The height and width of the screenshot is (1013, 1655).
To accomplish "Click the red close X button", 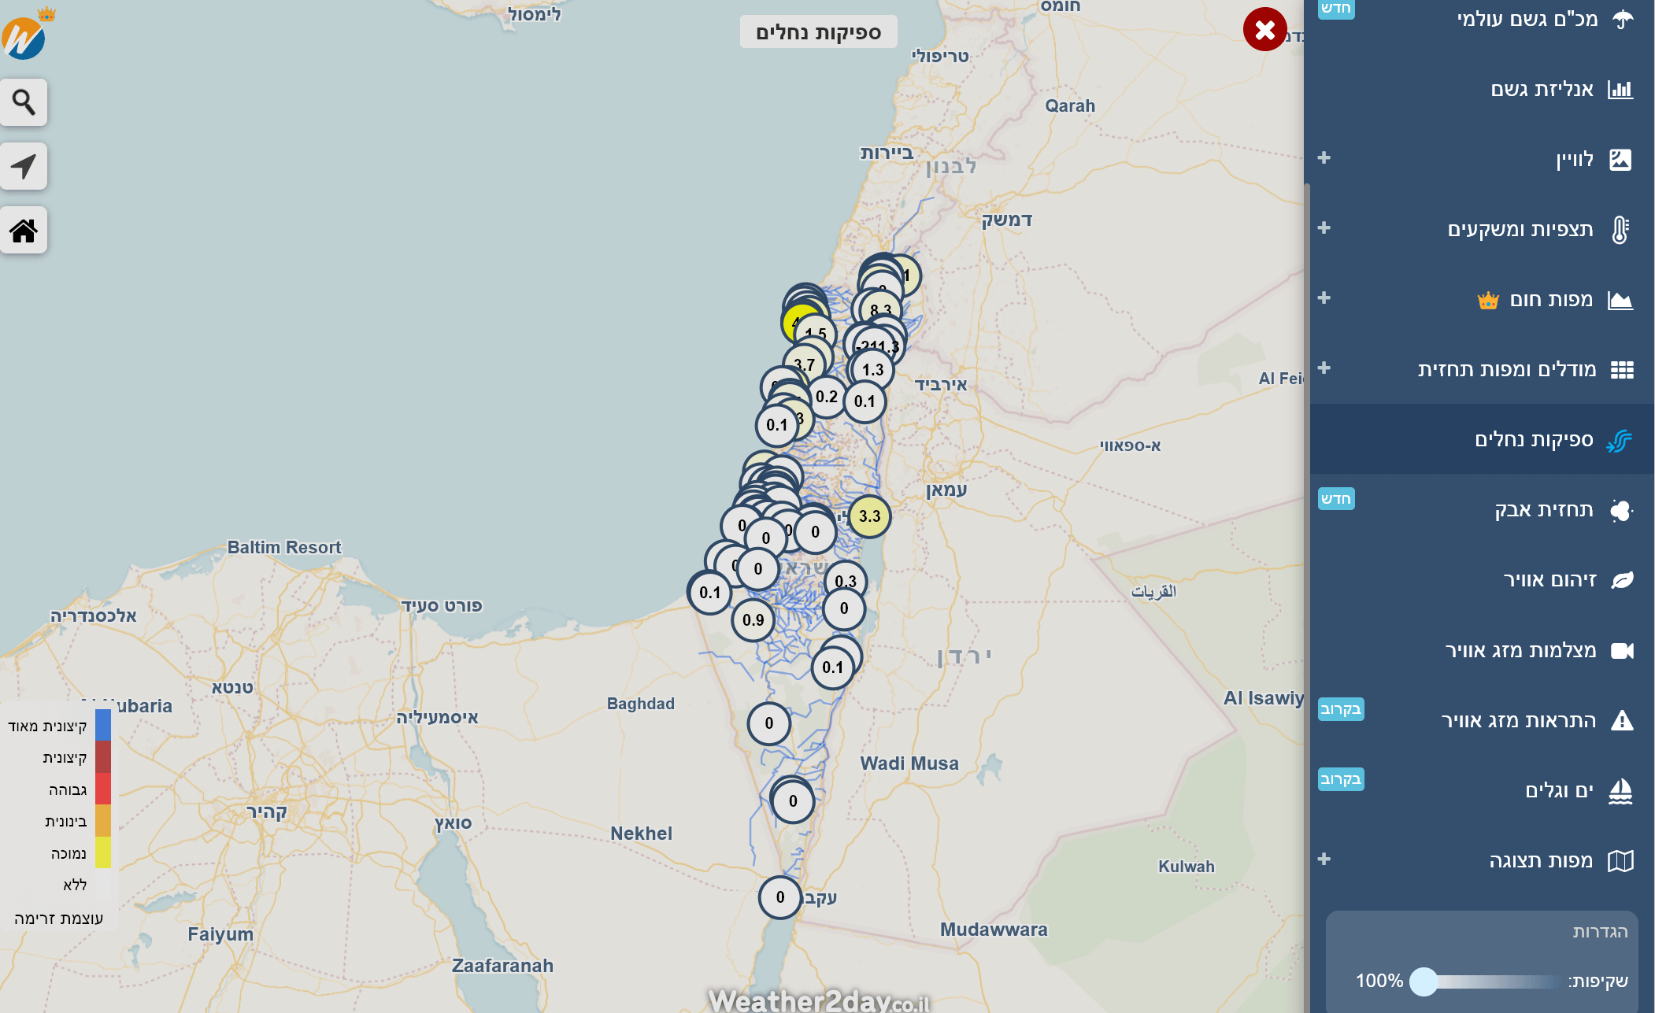I will coord(1264,30).
